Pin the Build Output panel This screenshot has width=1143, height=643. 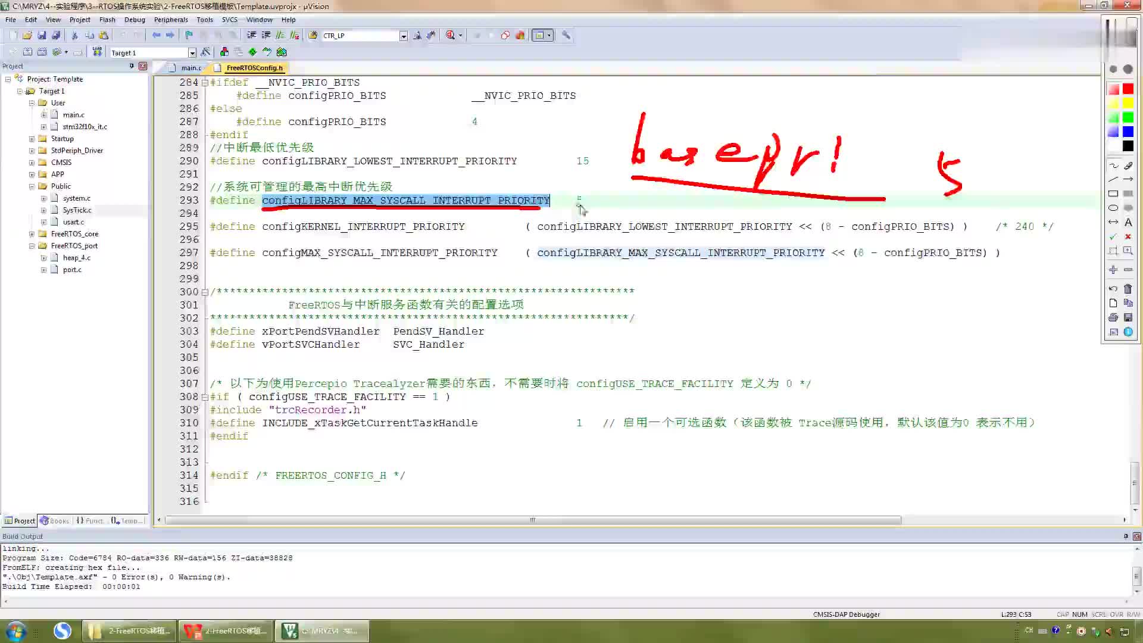[1126, 536]
